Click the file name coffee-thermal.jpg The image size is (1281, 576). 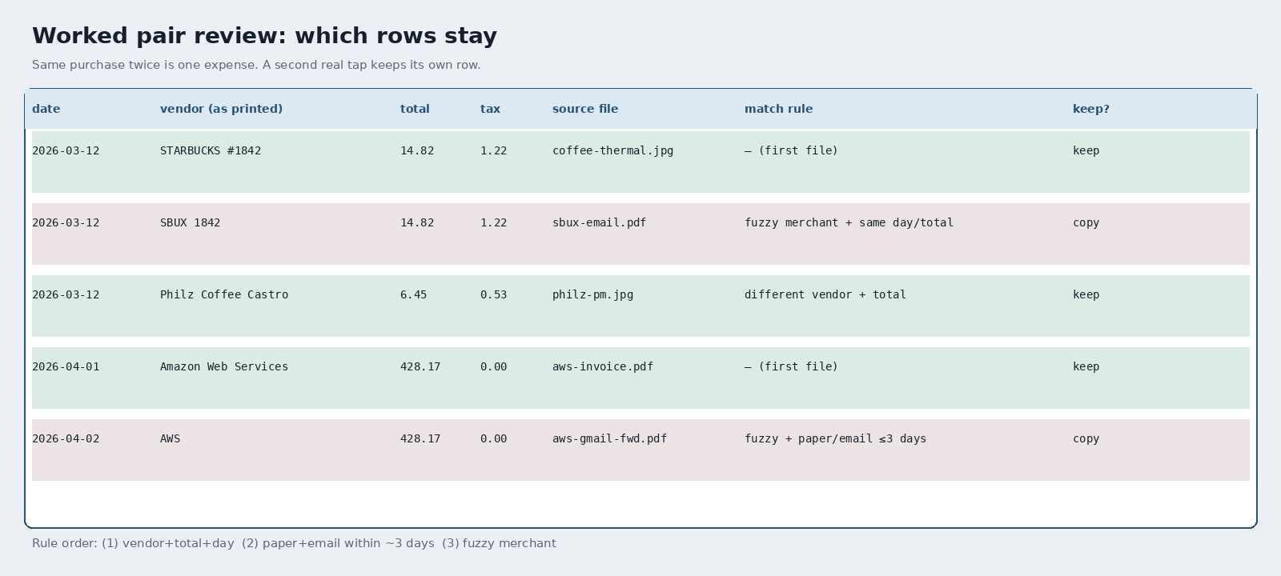click(612, 150)
